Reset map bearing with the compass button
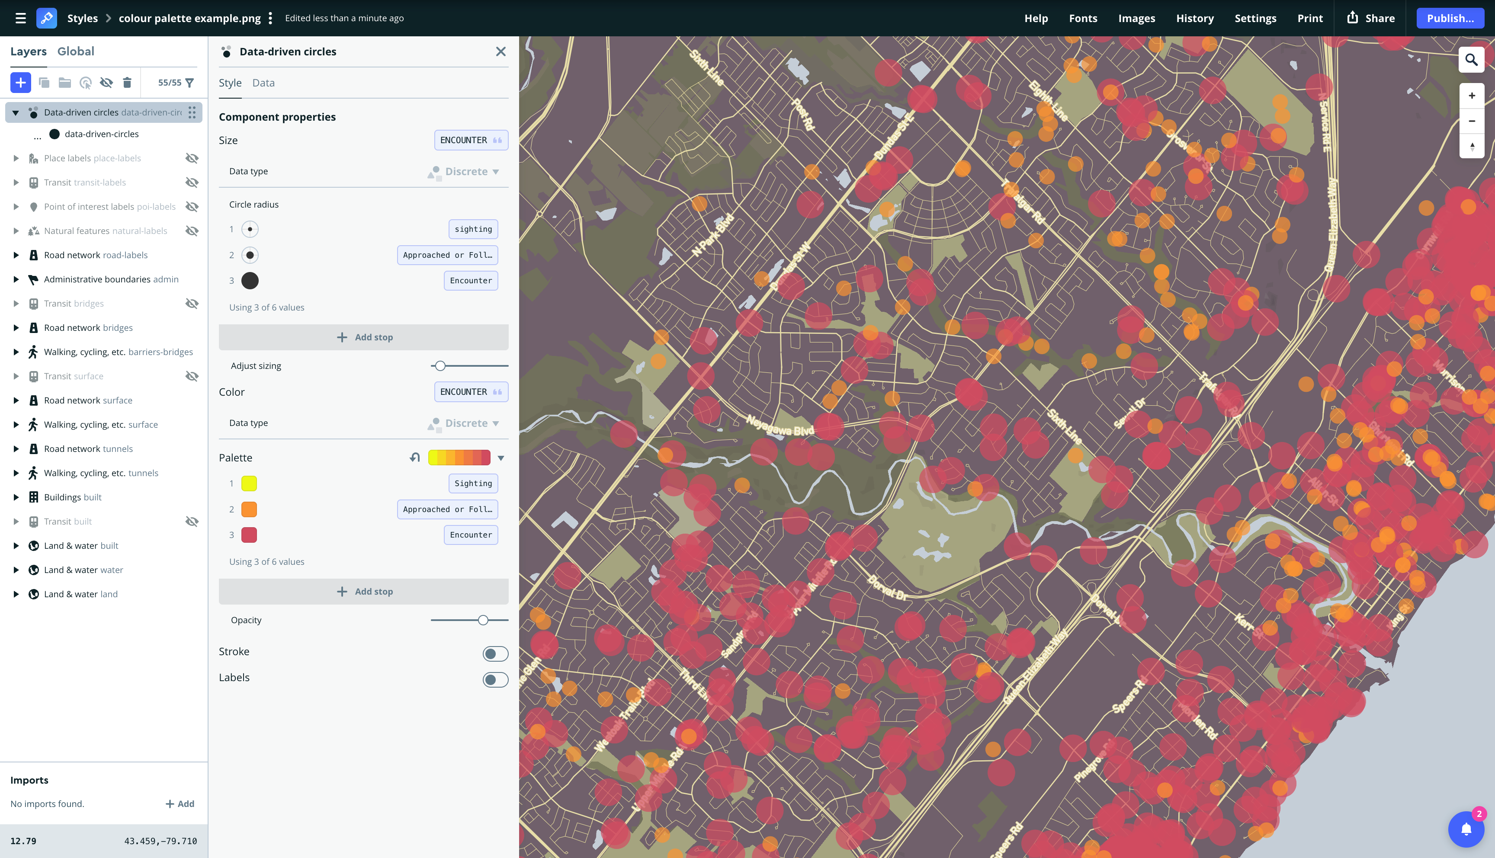1495x858 pixels. (1472, 146)
